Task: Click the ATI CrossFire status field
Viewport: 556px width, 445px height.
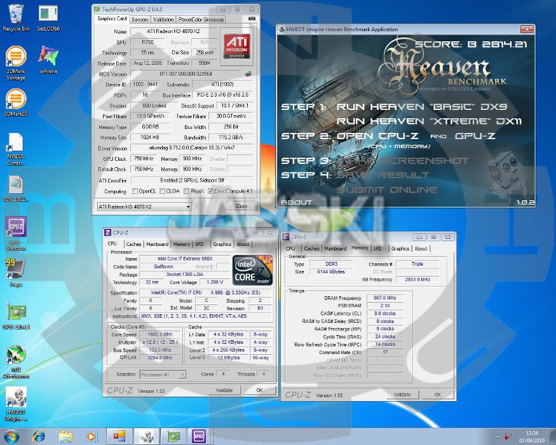Action: 192,180
